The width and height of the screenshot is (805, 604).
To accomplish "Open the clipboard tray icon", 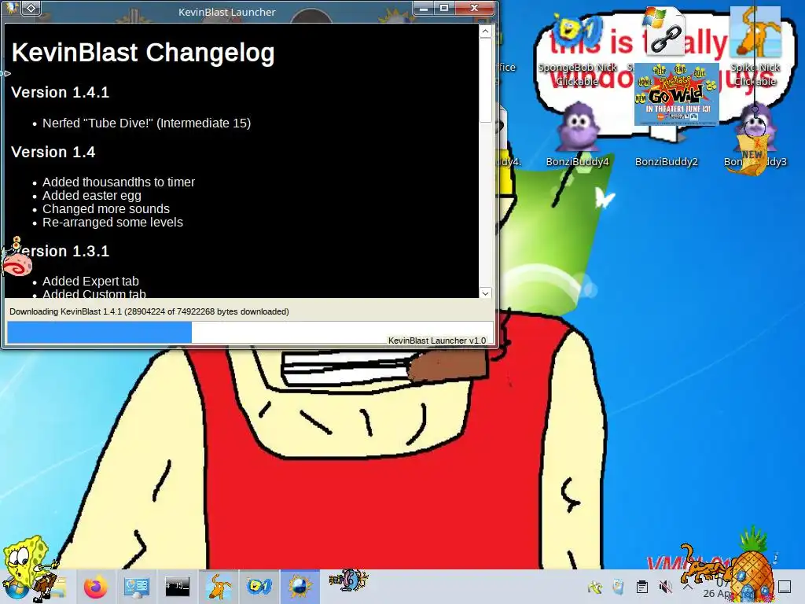I will pyautogui.click(x=641, y=587).
